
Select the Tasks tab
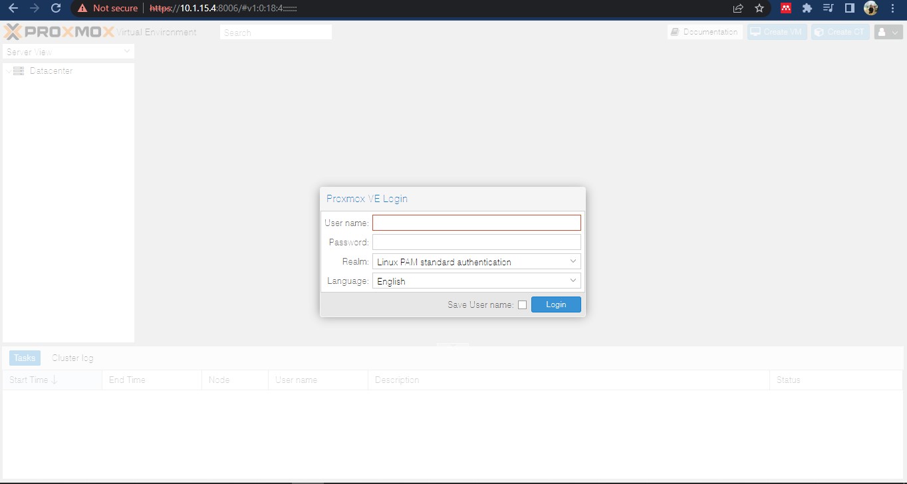(23, 358)
